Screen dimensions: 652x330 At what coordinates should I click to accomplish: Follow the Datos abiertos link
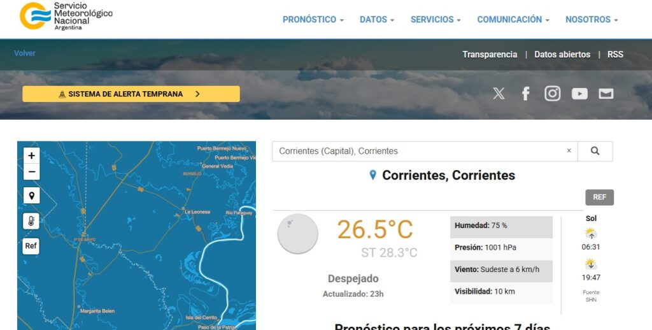pos(562,54)
